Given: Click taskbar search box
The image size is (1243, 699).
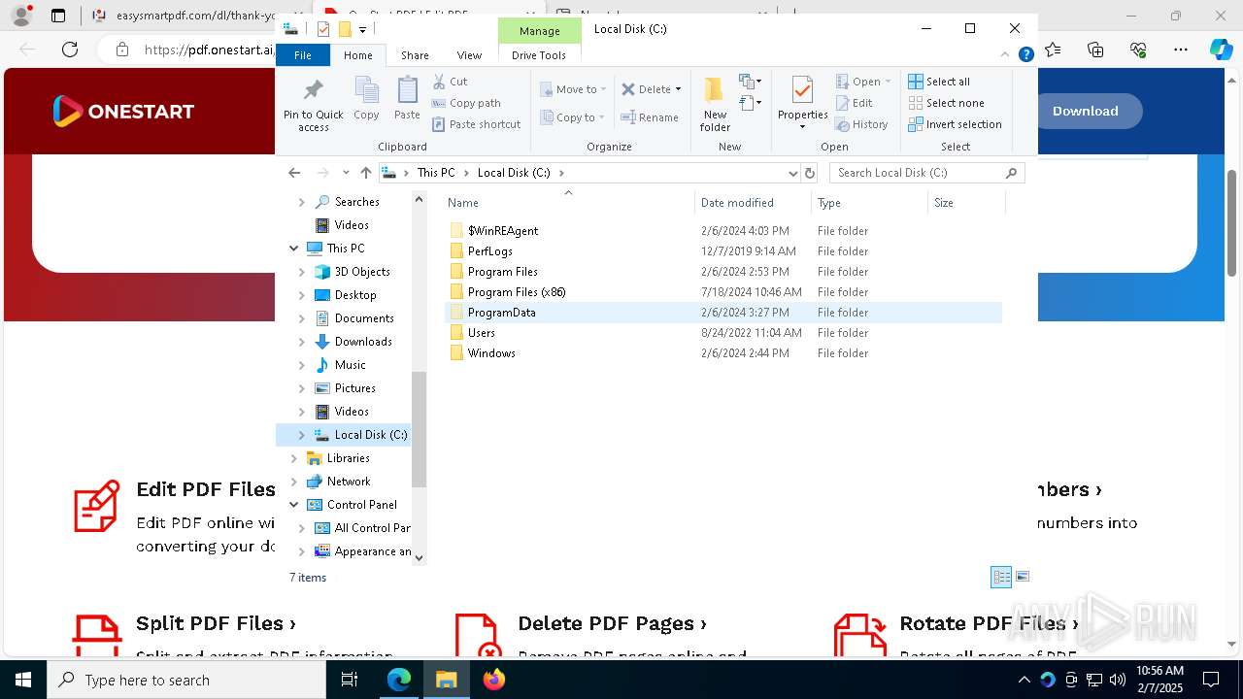Looking at the screenshot, I should pyautogui.click(x=186, y=680).
